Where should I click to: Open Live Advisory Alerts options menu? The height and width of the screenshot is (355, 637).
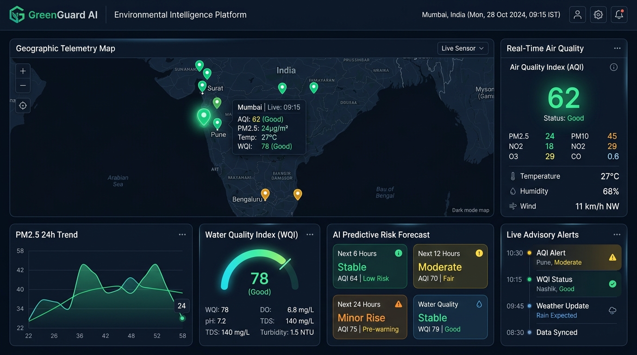pos(617,234)
